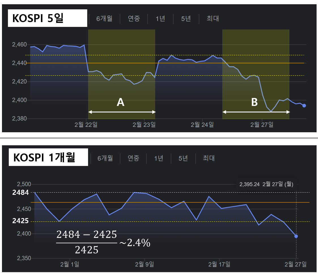Select 5년 tab in KOSPI 5일 chart

coord(186,19)
